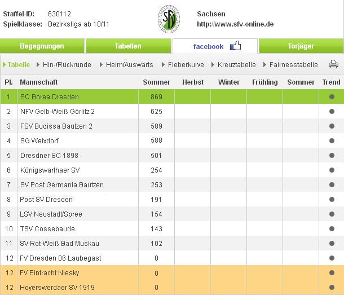Viewport: 344px width, 295px height.
Task: Show the Heim/Auswärts table
Action: click(126, 65)
